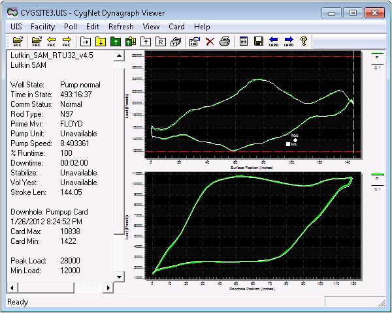Click the '1422' card min value
Screen dimensions: 392x313
(x=68, y=241)
